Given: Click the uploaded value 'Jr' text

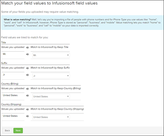Looking at the screenshot, I should coord(4,75).
